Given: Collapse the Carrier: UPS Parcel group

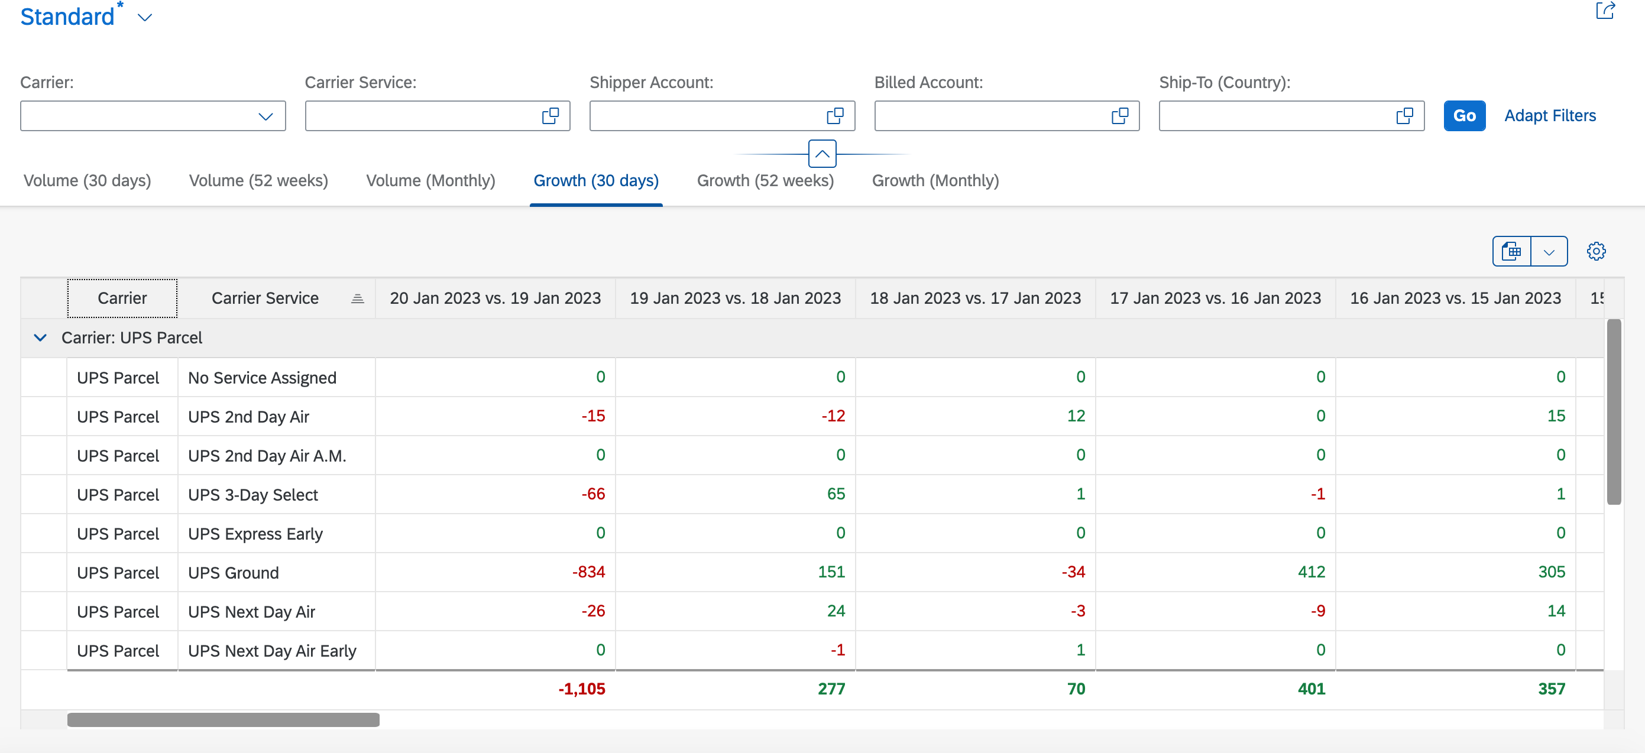Looking at the screenshot, I should 40,337.
